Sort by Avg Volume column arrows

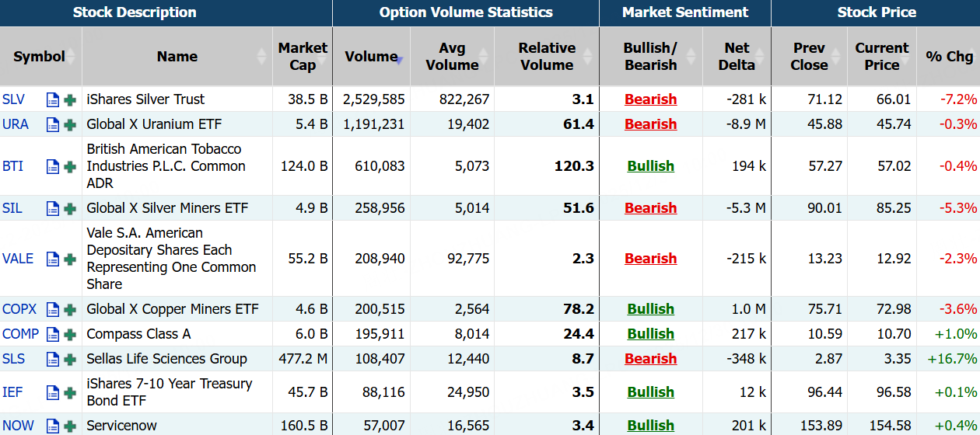pyautogui.click(x=483, y=57)
